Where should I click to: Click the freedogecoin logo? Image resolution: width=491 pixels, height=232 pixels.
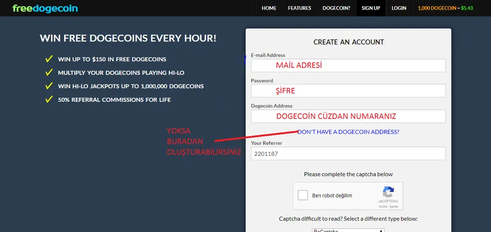coord(45,9)
